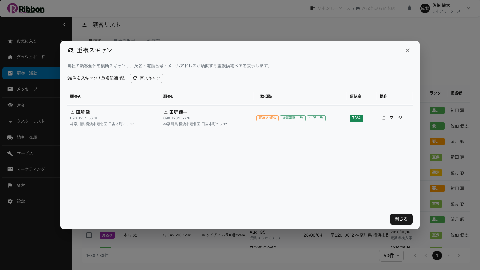Screen dimensions: 480x270
Task: Click the 見込み status badge
Action: click(107, 235)
